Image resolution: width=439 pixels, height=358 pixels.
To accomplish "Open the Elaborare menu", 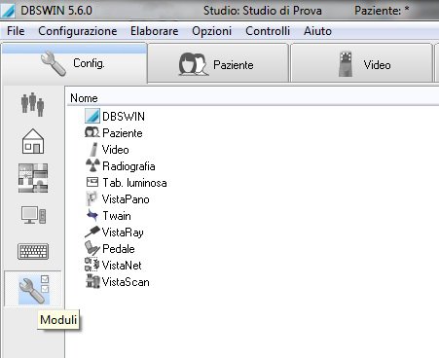I will (x=155, y=31).
